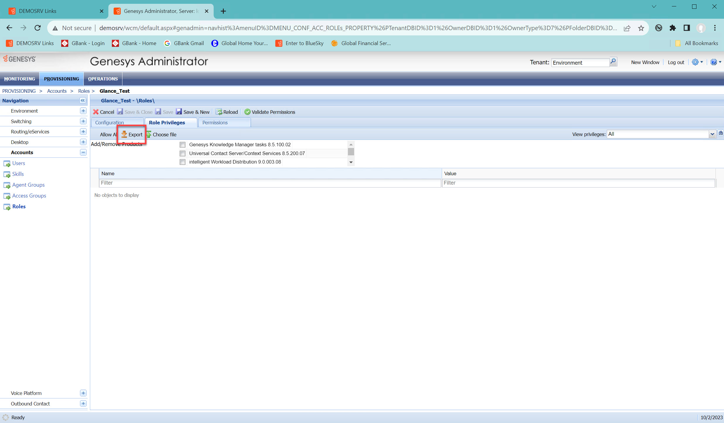Click the privileges find binoculars icon
Screen dimensions: 724x423
pyautogui.click(x=720, y=133)
